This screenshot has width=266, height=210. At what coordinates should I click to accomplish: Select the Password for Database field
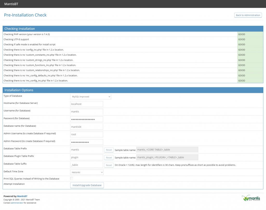86,119
